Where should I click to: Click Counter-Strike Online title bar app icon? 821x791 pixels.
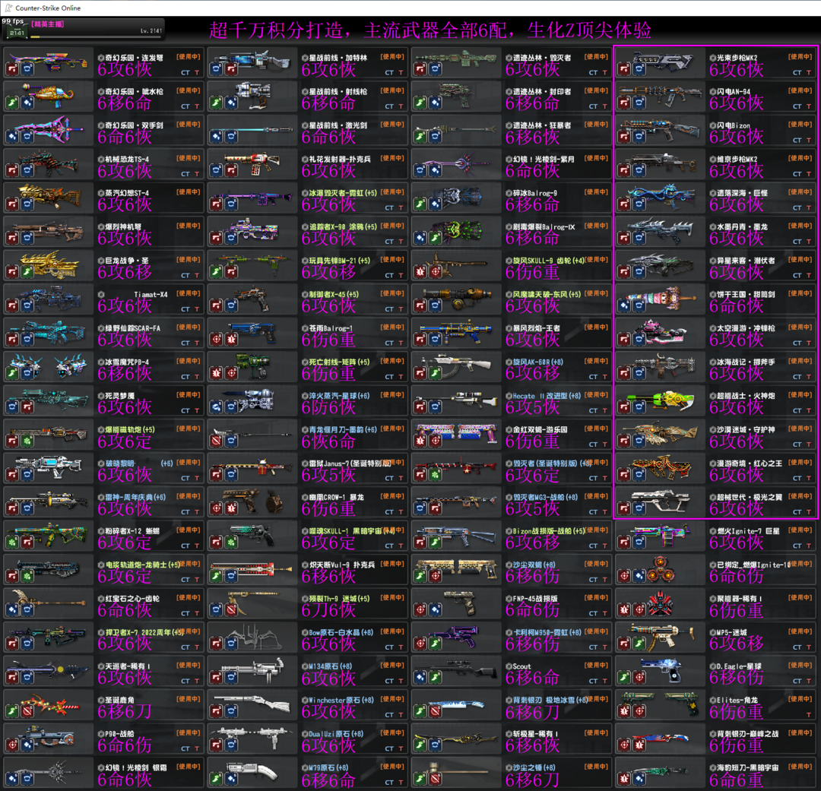8,8
